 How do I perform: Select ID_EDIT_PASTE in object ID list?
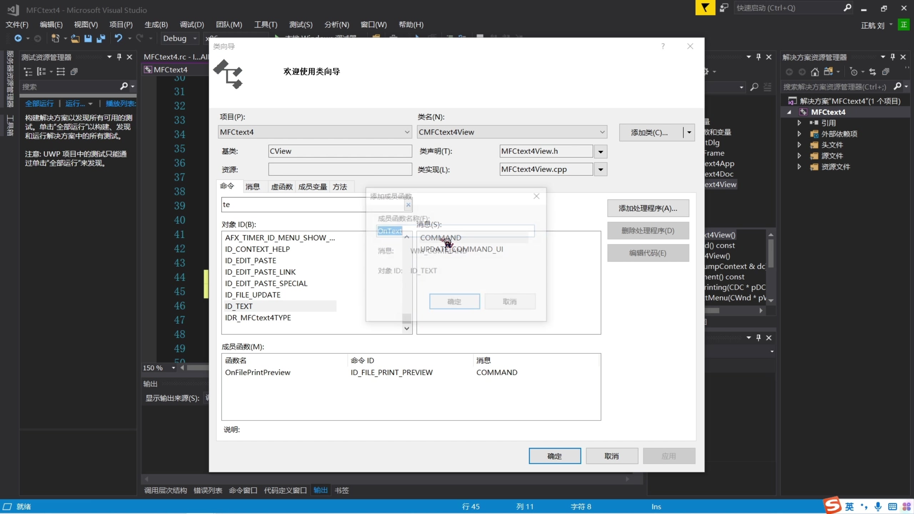pos(250,261)
